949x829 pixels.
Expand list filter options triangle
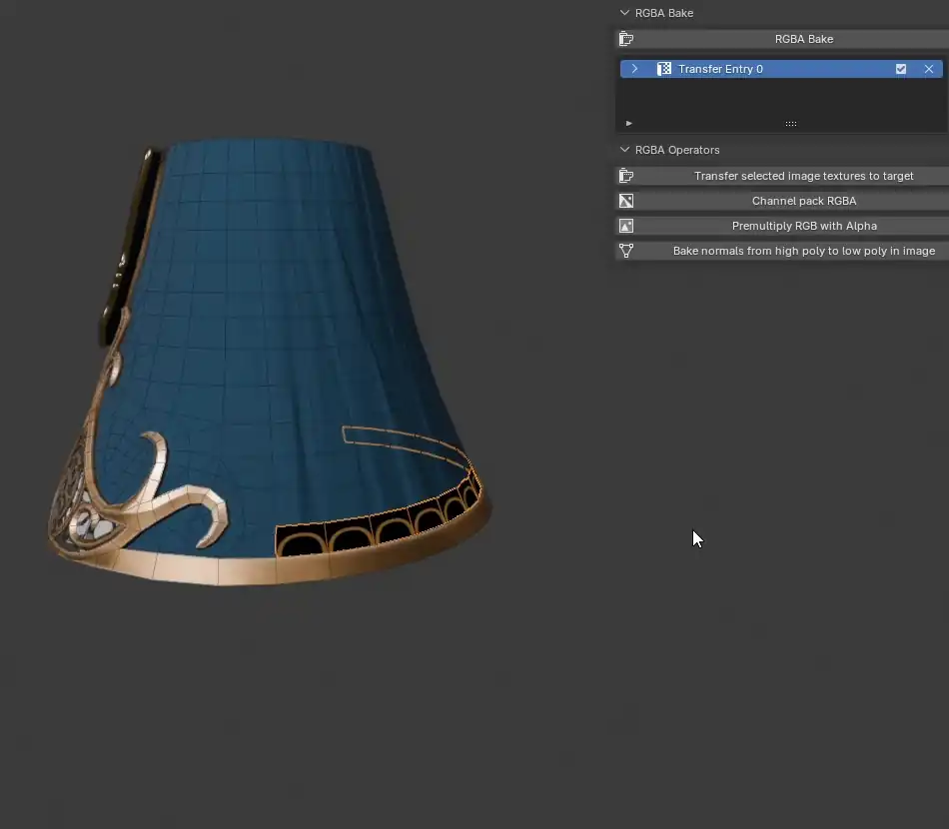point(628,124)
